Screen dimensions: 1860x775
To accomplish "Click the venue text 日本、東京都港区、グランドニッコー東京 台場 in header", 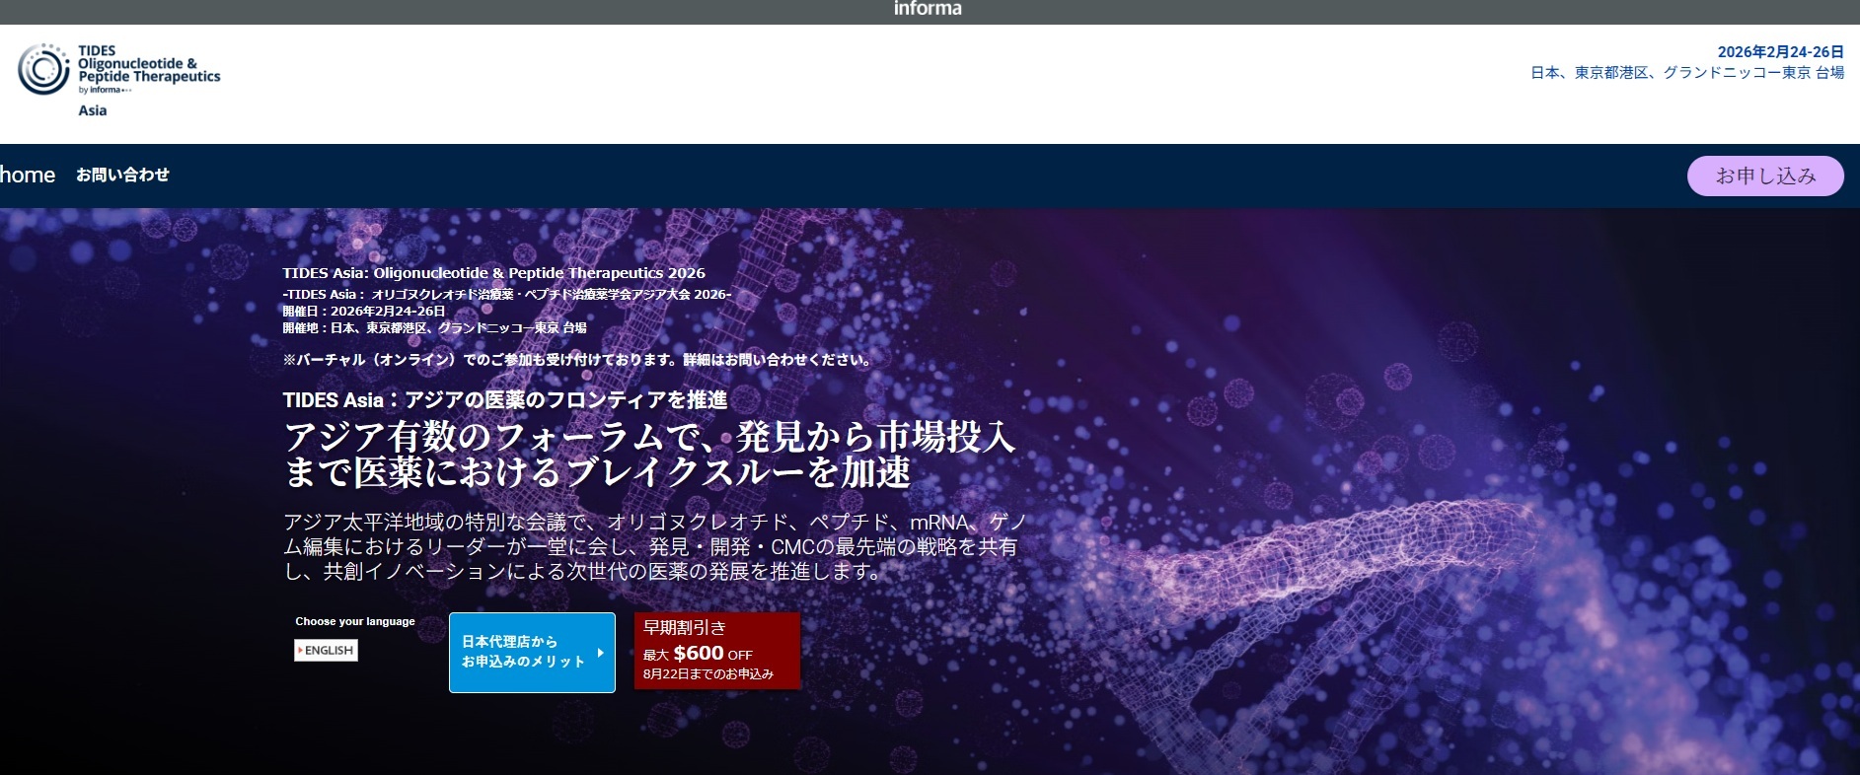I will coord(1687,73).
